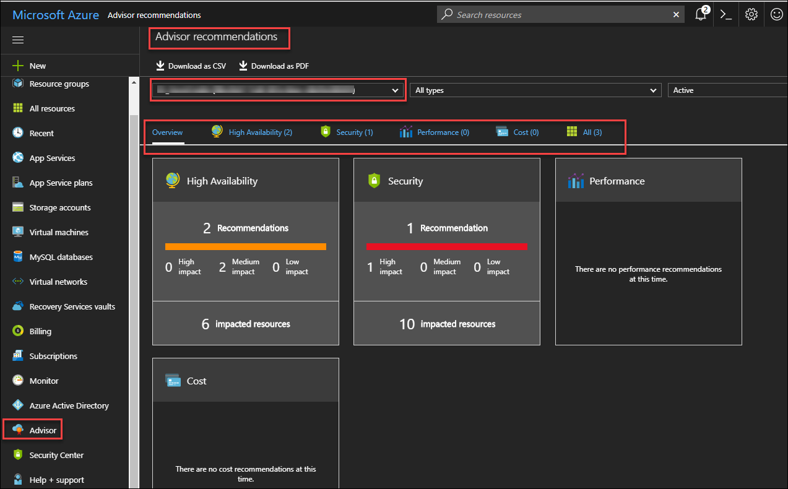Screen dimensions: 788x489
Task: Open the Active status dropdown
Action: (x=727, y=90)
